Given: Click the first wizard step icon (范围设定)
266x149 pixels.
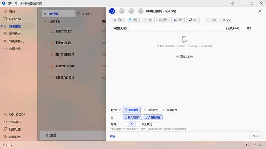Looking at the screenshot, I should [112, 11].
